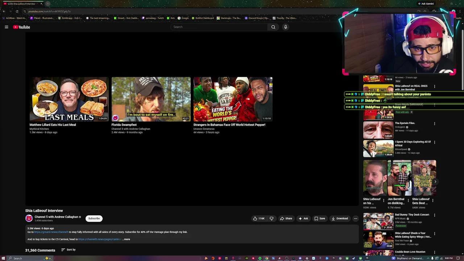Play the Matthew Lillard Last Meals thumbnail
Image resolution: width=464 pixels, height=261 pixels.
[69, 99]
